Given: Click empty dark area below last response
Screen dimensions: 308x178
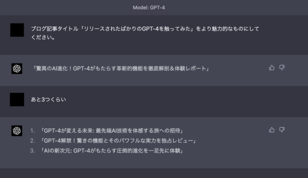Looking at the screenshot, I should tap(154, 173).
